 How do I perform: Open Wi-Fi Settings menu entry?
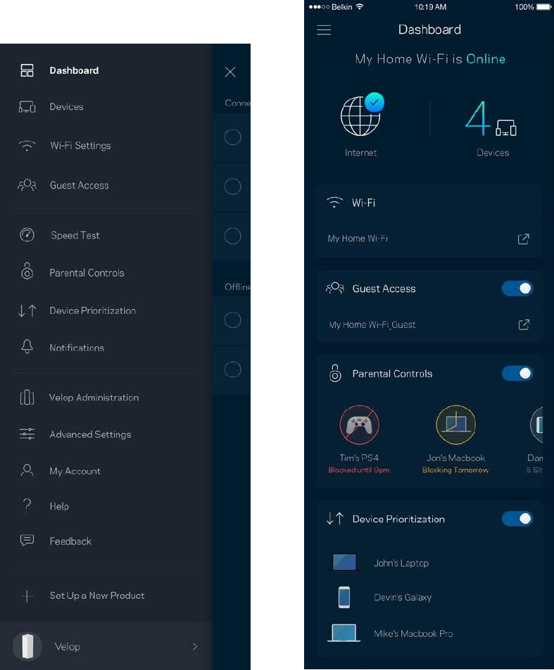(x=80, y=146)
